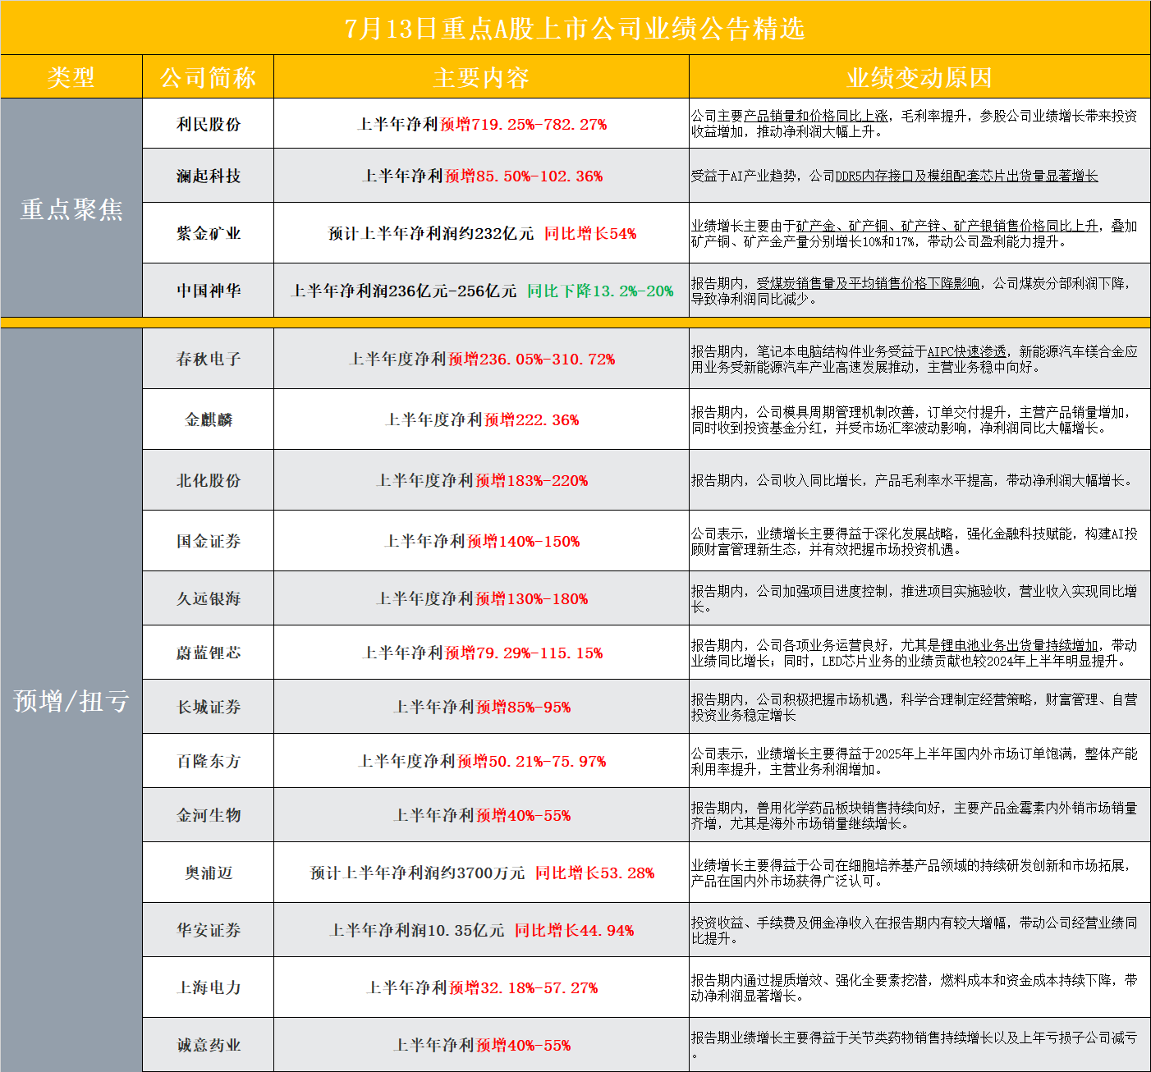Click 上海电力 reason about 燃料成本下降
Viewport: 1151px width, 1072px height.
919,987
